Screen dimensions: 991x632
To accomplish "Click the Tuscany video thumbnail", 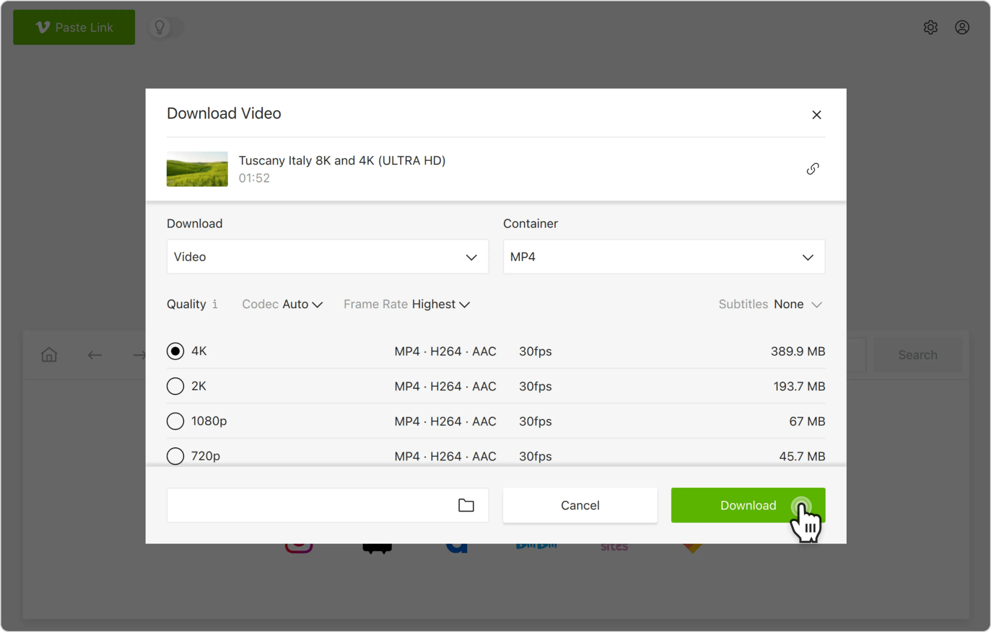I will [x=197, y=169].
